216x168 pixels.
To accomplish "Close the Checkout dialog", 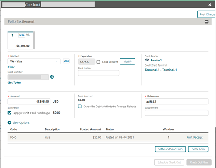I will tap(210, 5).
